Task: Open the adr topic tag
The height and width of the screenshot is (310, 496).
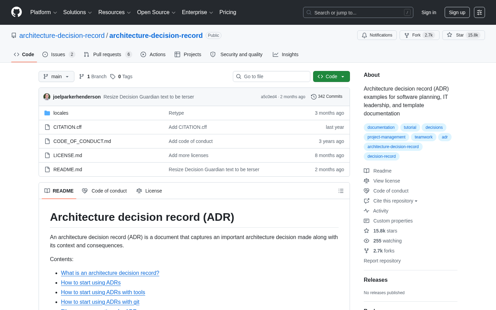Action: point(445,137)
